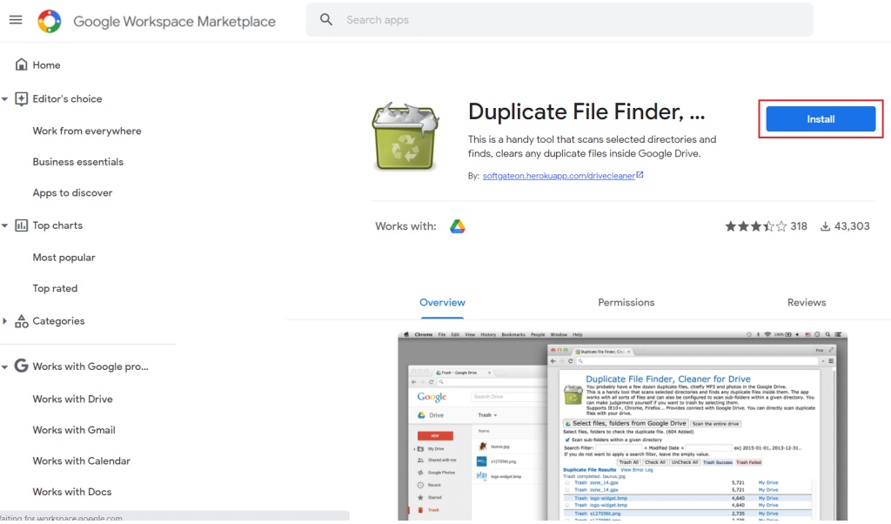Collapse the Editor's choice section
This screenshot has width=891, height=524.
5,99
